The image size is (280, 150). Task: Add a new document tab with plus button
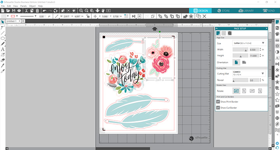23,21
